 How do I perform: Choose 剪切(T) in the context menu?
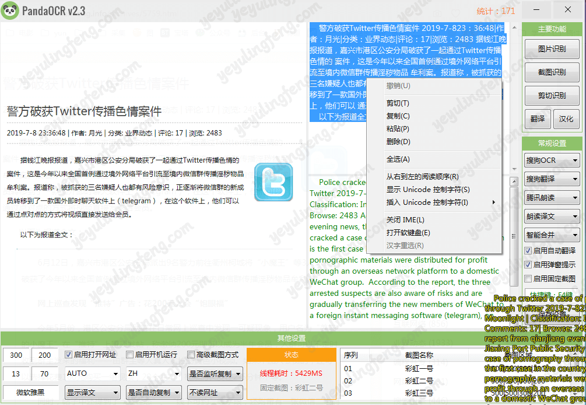(x=434, y=103)
